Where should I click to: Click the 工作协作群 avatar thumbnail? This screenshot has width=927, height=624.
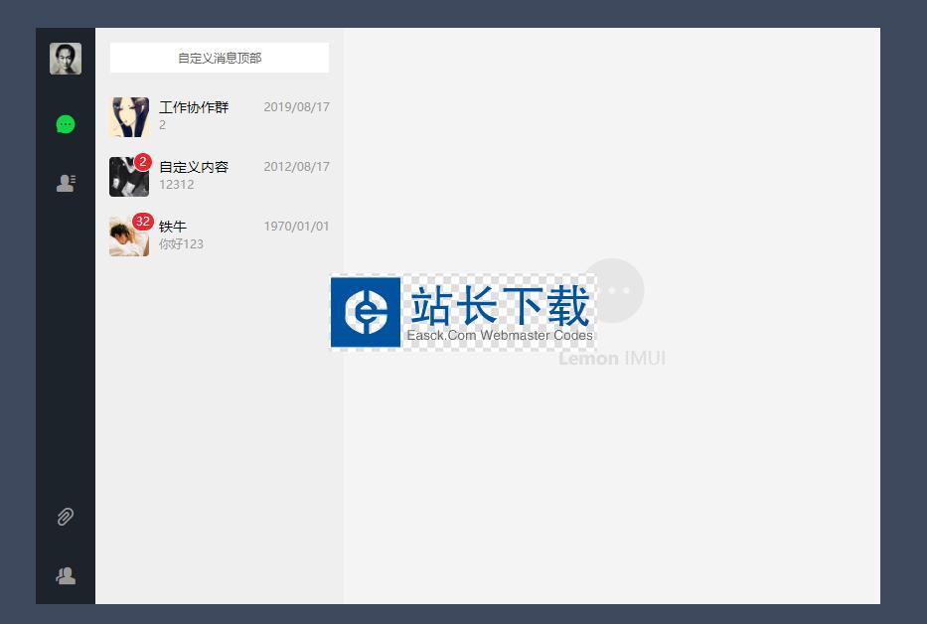point(129,117)
